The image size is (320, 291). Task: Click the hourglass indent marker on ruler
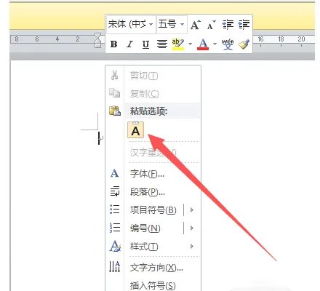(97, 40)
